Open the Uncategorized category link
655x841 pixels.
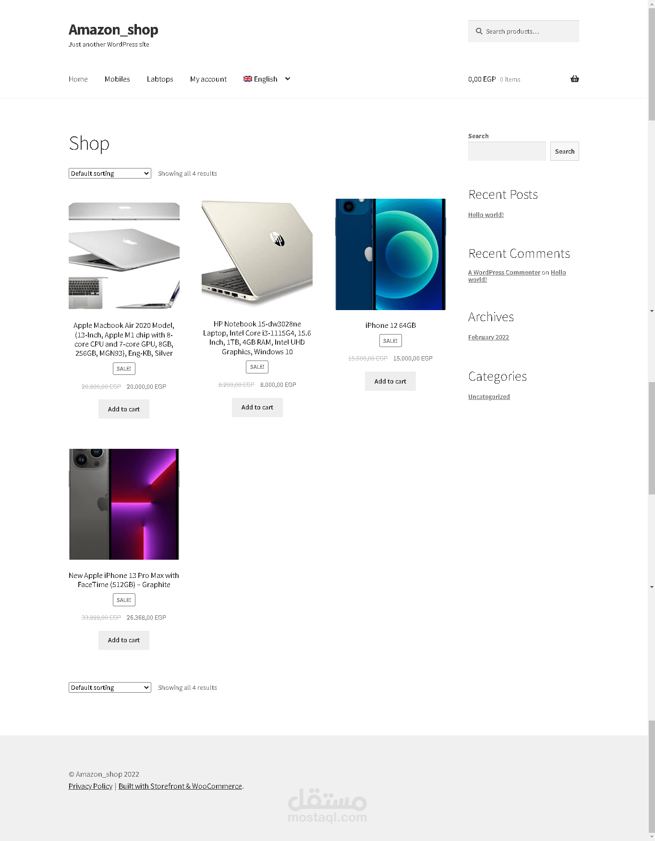click(489, 396)
